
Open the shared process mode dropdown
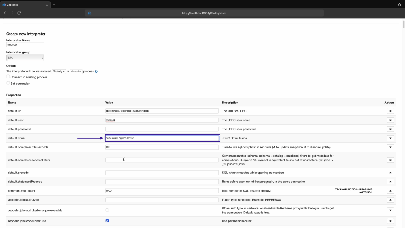pos(76,72)
